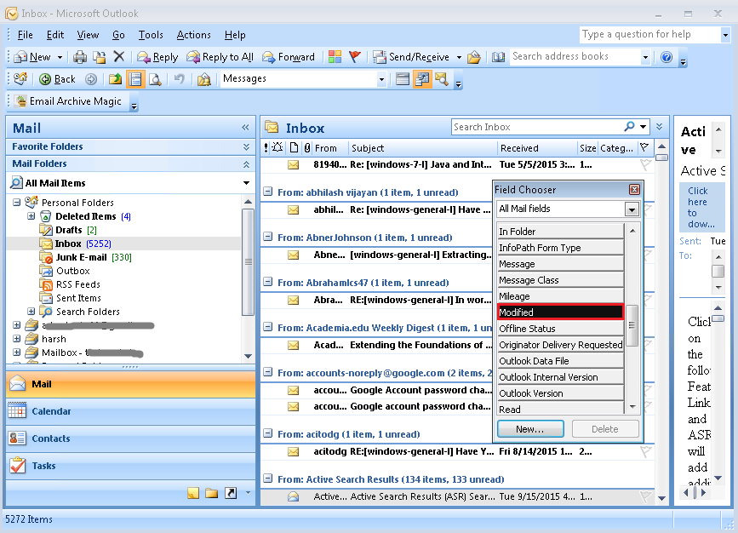Viewport: 738px width, 533px height.
Task: Click the Notes icon in navigation pane
Action: pyautogui.click(x=193, y=493)
